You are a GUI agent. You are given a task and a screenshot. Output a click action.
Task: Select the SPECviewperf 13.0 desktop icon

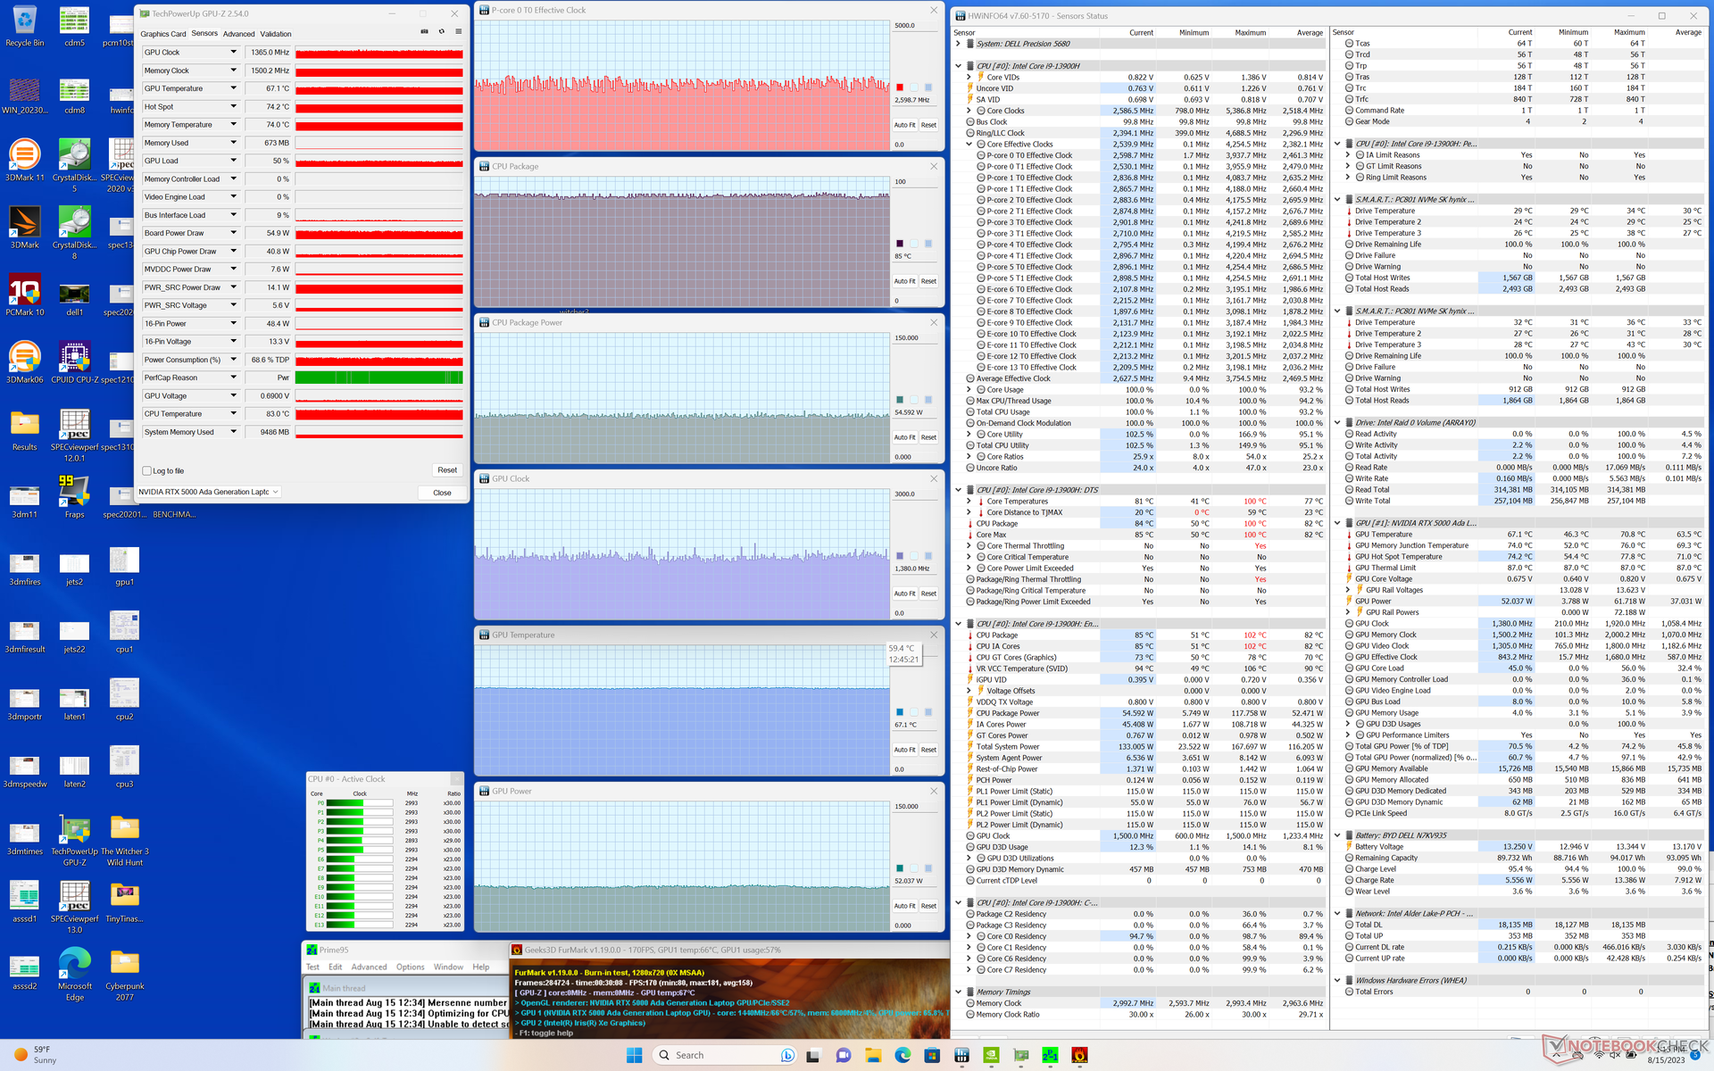click(x=74, y=908)
